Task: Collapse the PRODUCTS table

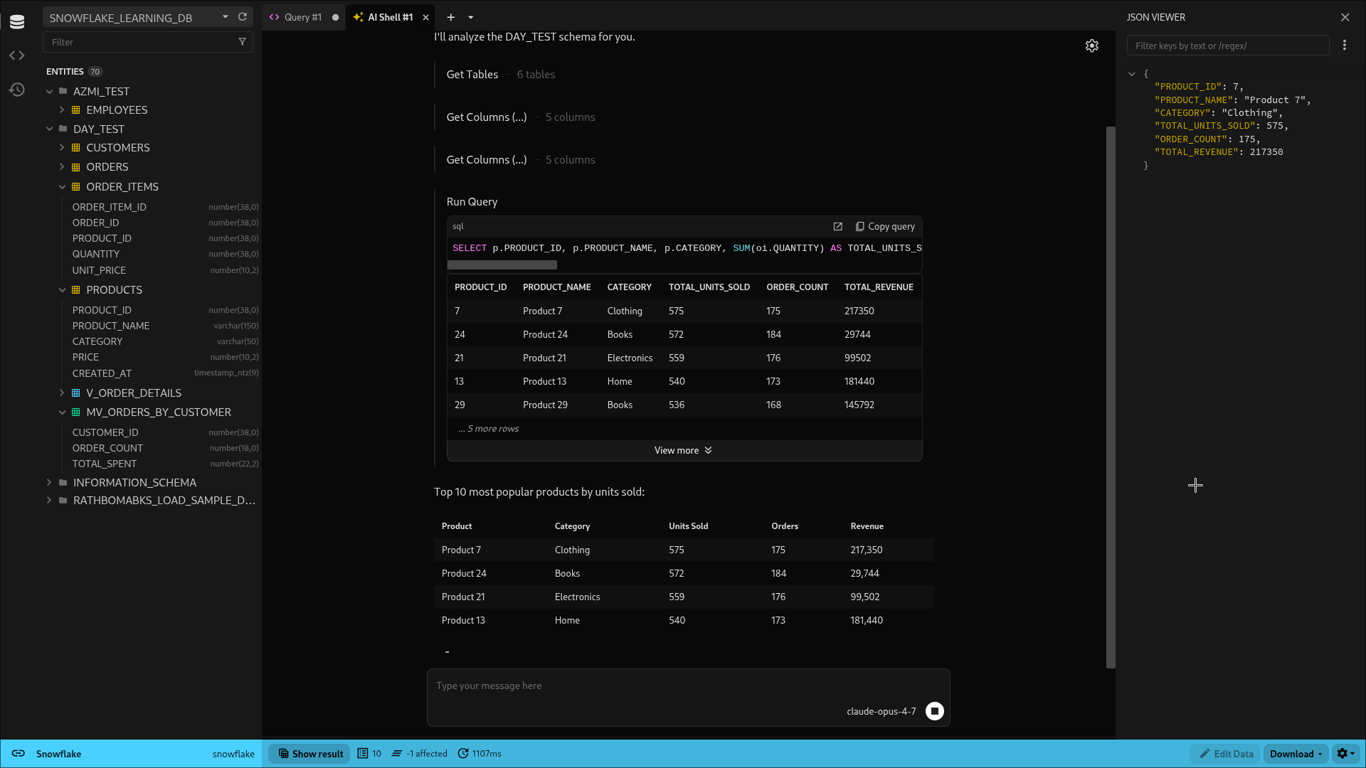Action: [62, 290]
